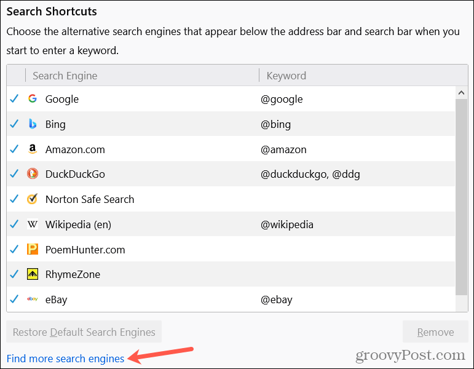Click the scroll up arrow of the list
The height and width of the screenshot is (369, 474).
461,92
